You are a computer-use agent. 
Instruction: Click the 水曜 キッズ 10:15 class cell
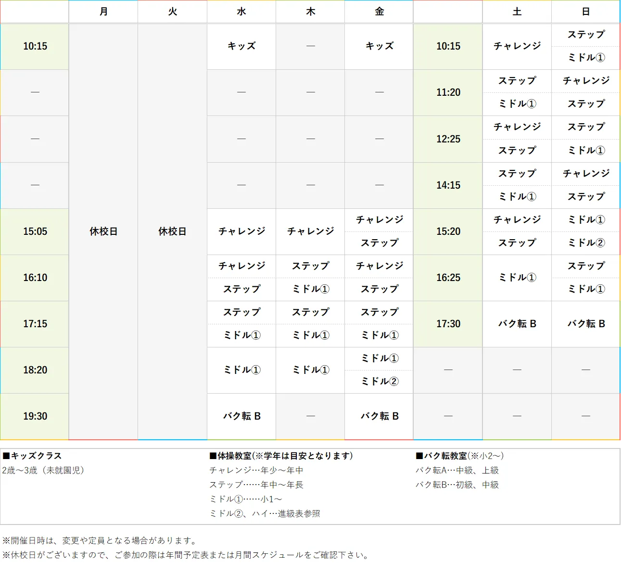(x=241, y=46)
